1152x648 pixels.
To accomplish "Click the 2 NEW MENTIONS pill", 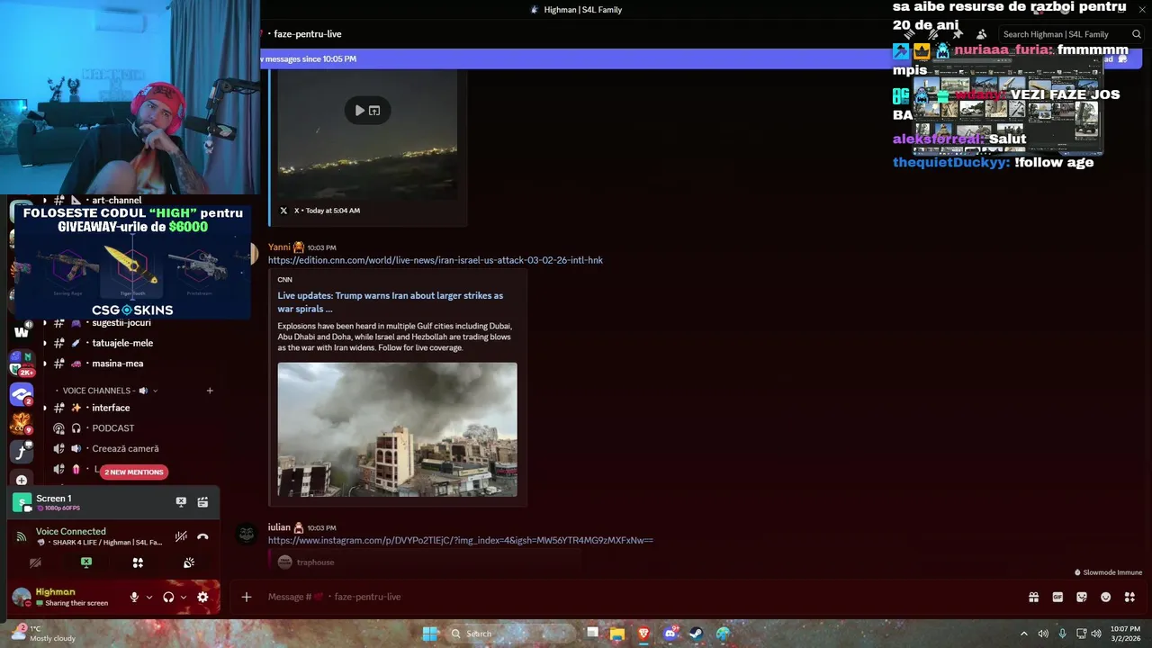I will 134,472.
